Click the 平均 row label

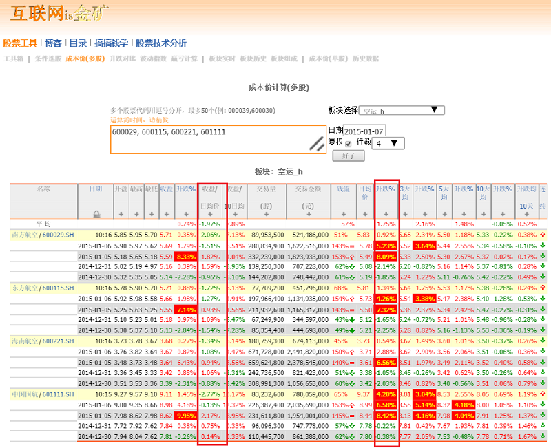coord(43,224)
